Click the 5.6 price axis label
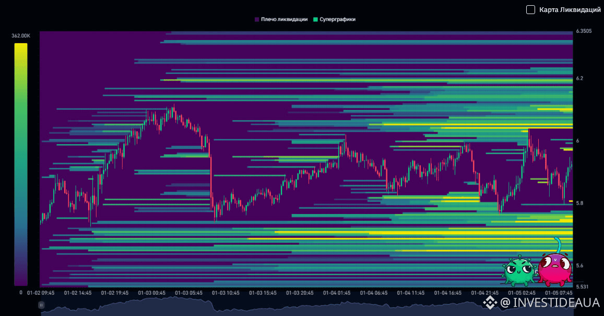This screenshot has height=316, width=604. [579, 266]
